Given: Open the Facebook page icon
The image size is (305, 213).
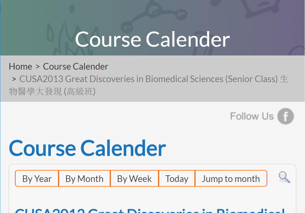Looking at the screenshot, I should [285, 116].
